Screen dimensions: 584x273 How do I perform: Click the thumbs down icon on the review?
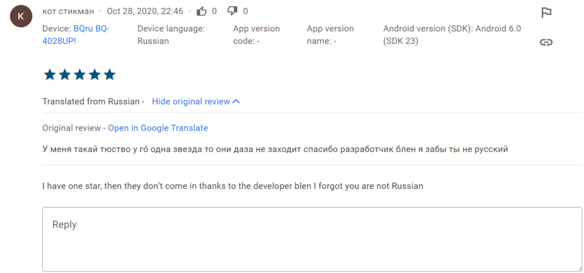[233, 11]
